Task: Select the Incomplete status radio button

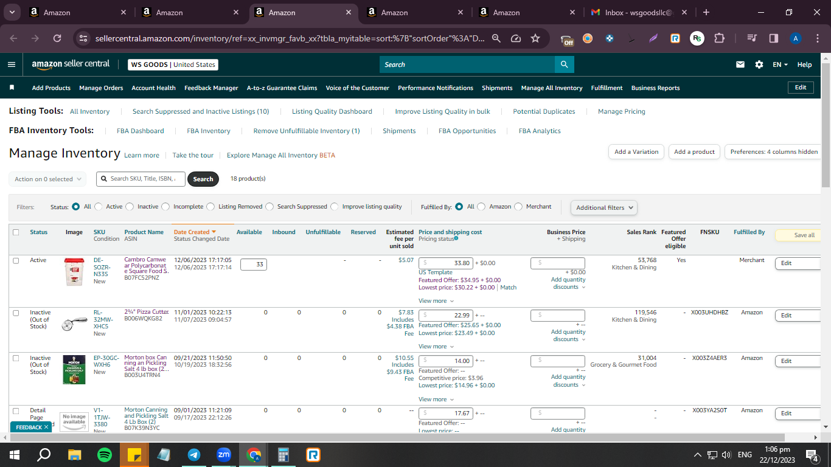Action: 165,207
